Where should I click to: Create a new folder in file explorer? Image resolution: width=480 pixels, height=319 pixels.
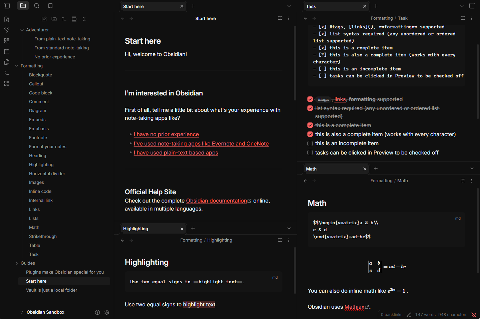pyautogui.click(x=54, y=19)
